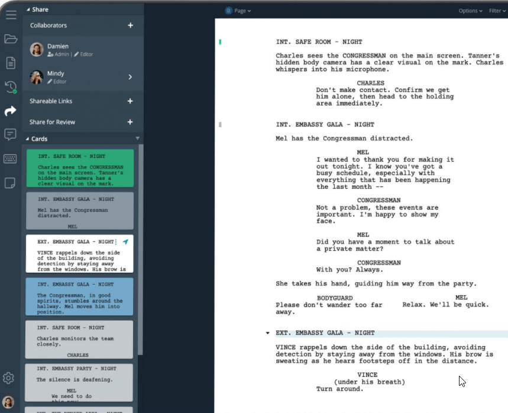Open the hamburger menu at top left
This screenshot has height=413, width=508.
[11, 15]
